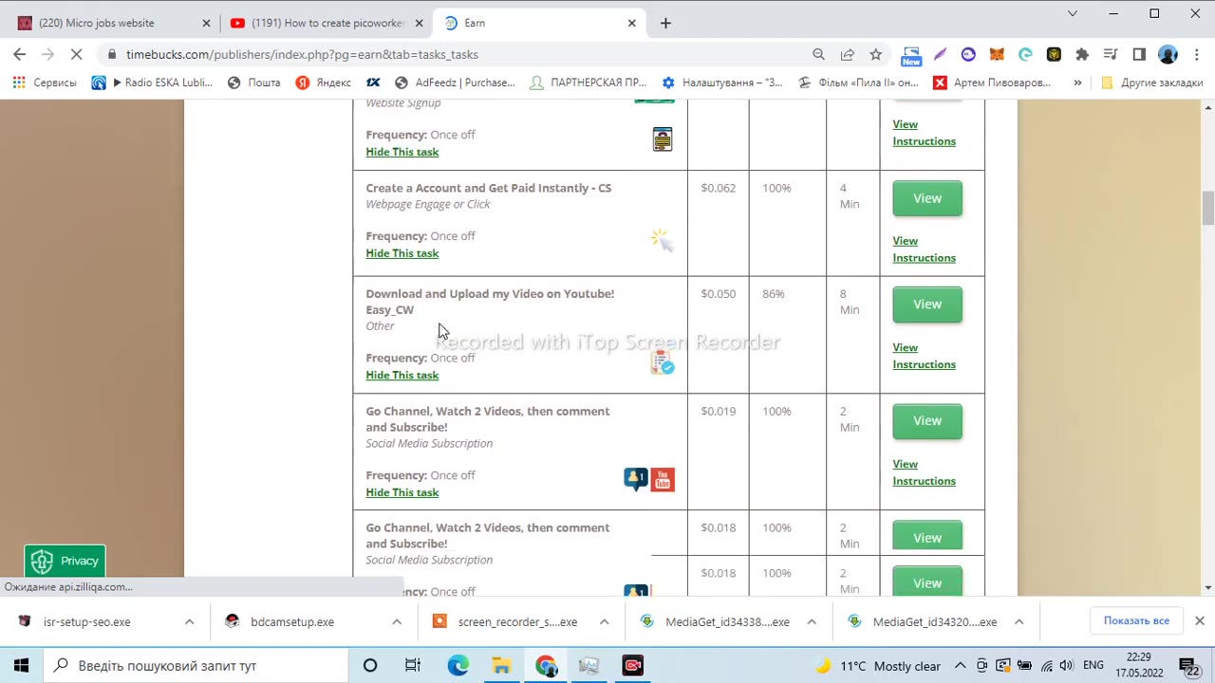Click the browser back arrow
The width and height of the screenshot is (1215, 683).
(x=20, y=54)
